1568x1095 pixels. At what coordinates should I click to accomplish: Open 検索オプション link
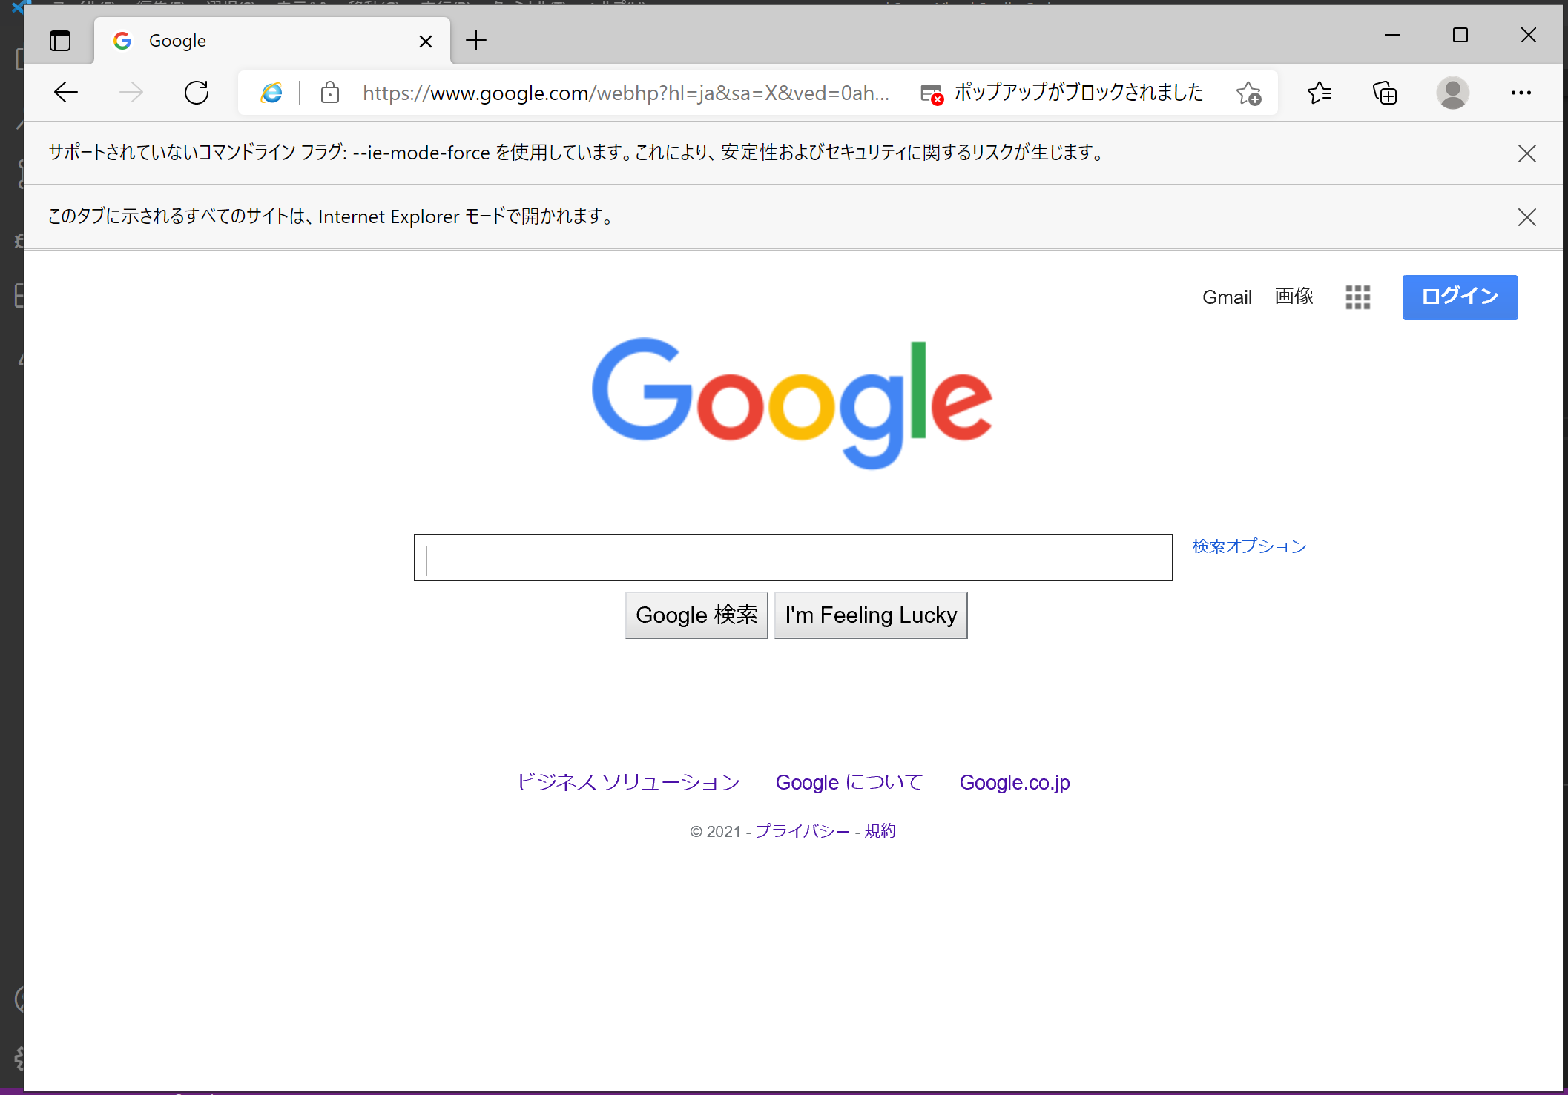click(1249, 546)
